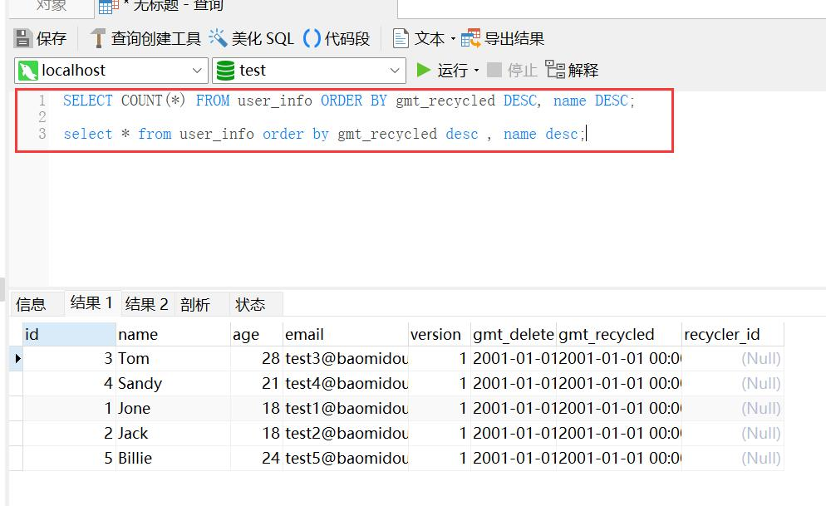
Task: Expand the localhost connection dropdown
Action: 198,71
